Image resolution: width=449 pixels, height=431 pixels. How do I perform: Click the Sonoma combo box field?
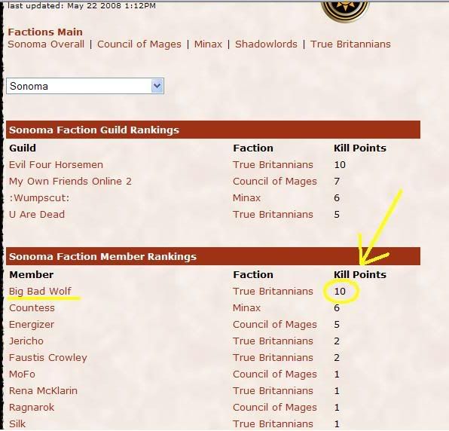tap(85, 86)
